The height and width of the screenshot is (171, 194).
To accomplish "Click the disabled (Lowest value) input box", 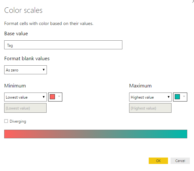I will [x=25, y=108].
